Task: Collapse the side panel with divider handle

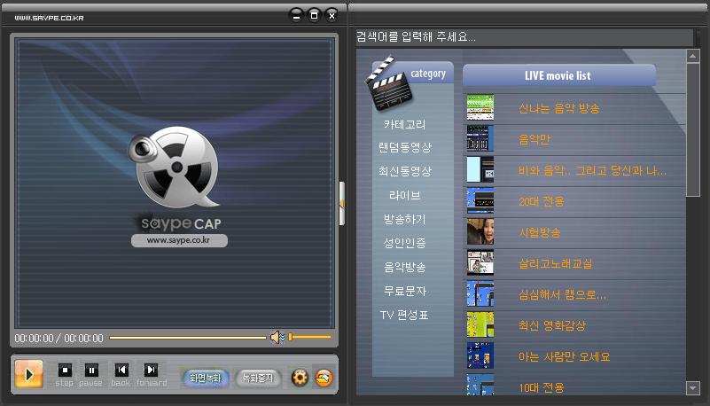Action: click(342, 204)
